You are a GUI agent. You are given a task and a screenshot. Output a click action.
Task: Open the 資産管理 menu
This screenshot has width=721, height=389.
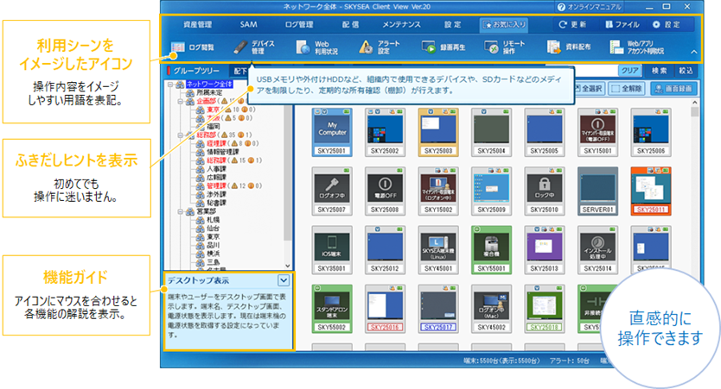198,24
